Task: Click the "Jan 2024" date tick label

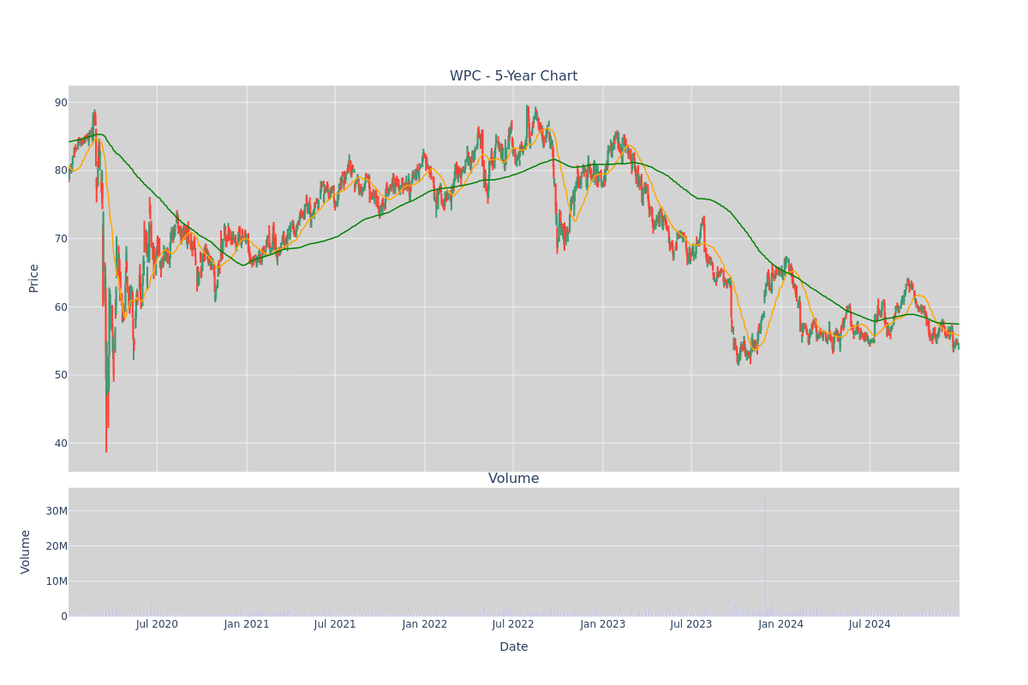Action: coord(781,624)
